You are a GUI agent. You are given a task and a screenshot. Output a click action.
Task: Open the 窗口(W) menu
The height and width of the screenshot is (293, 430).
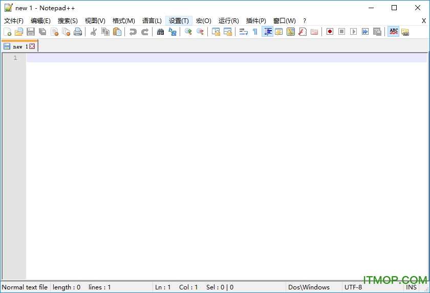coord(285,21)
